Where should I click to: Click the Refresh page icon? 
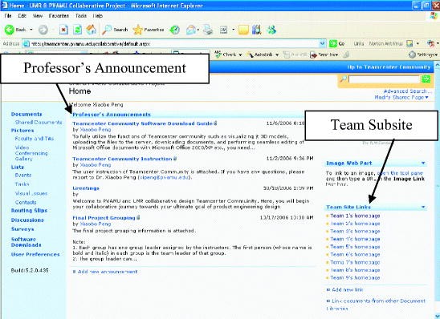[x=77, y=30]
